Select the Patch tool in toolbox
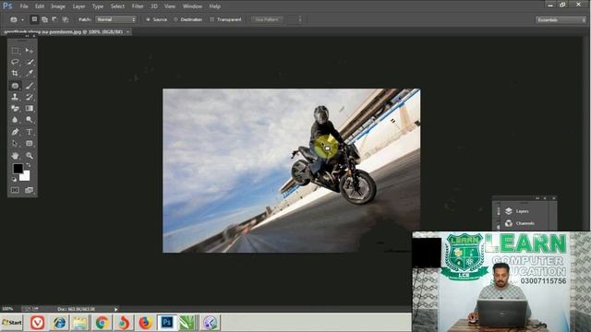The image size is (591, 332). [15, 86]
